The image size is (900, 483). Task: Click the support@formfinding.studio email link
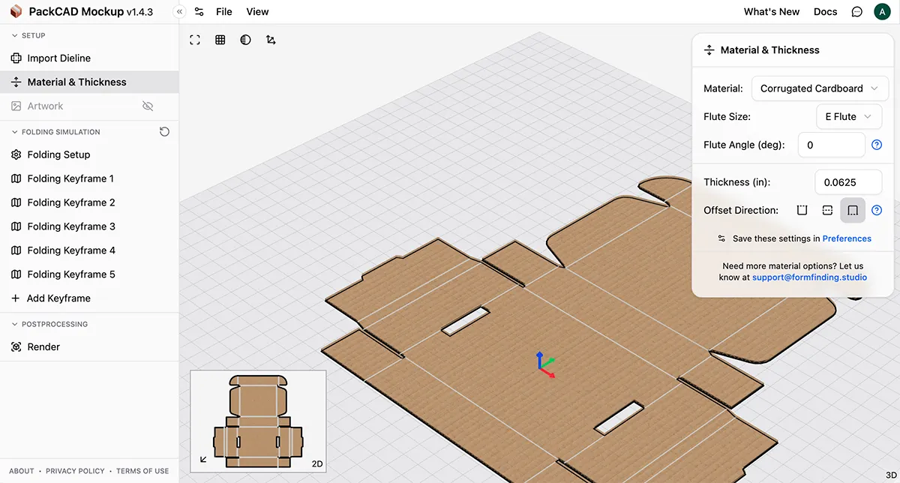(809, 277)
